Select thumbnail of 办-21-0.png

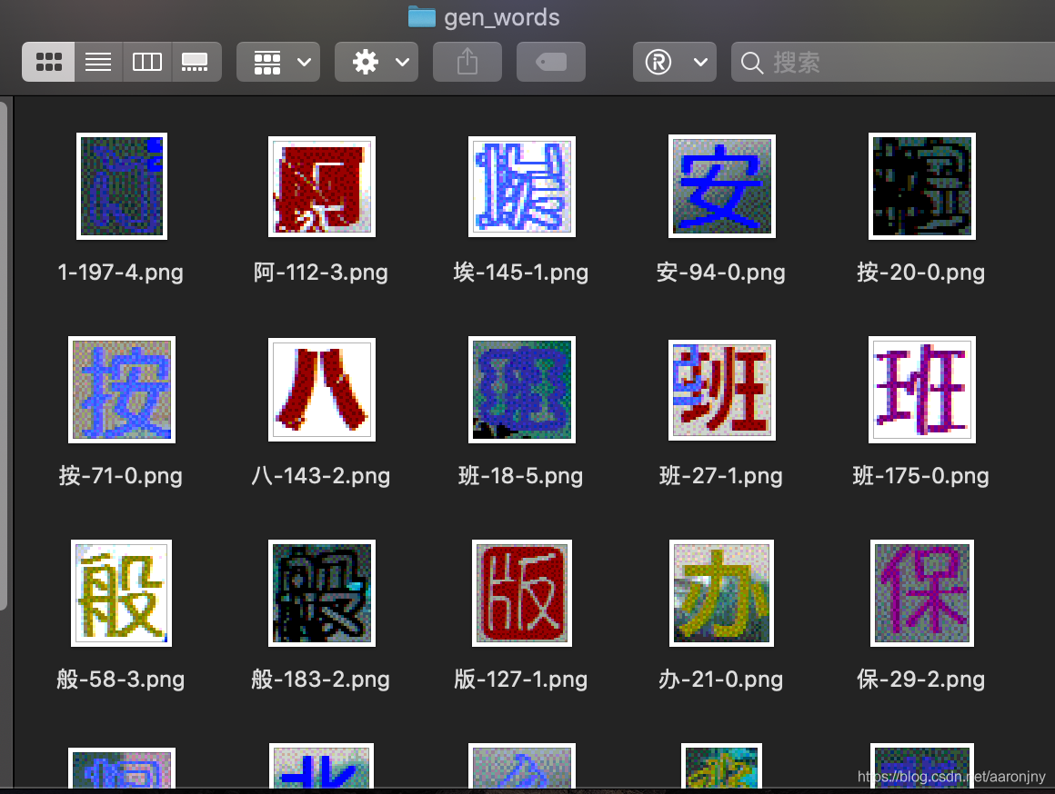click(721, 593)
